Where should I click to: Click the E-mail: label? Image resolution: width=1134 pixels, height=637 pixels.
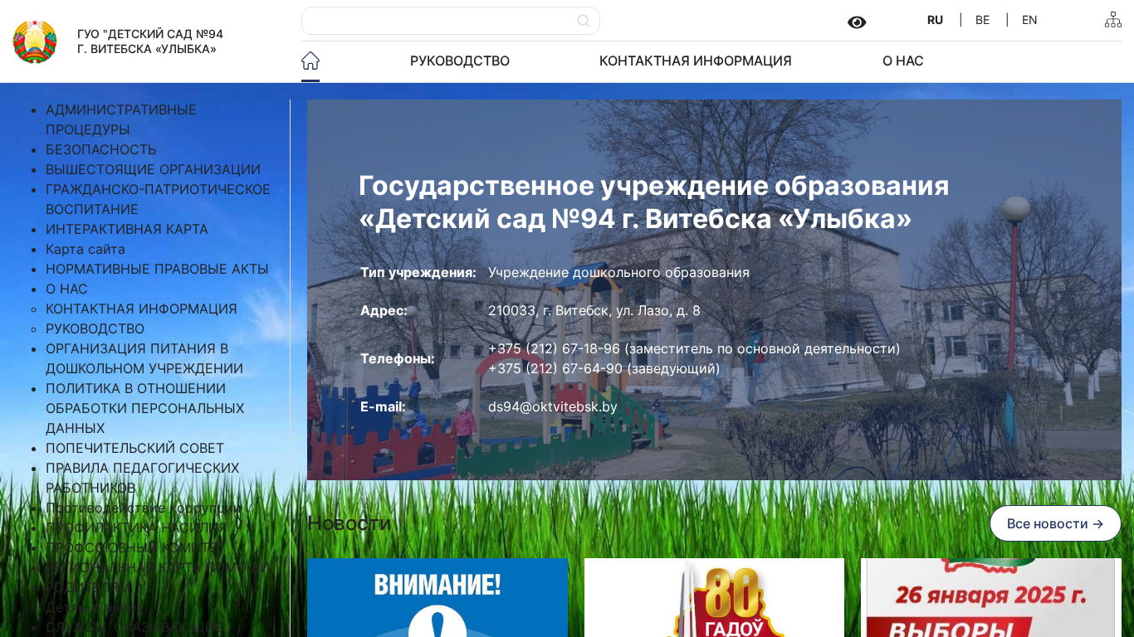point(383,406)
